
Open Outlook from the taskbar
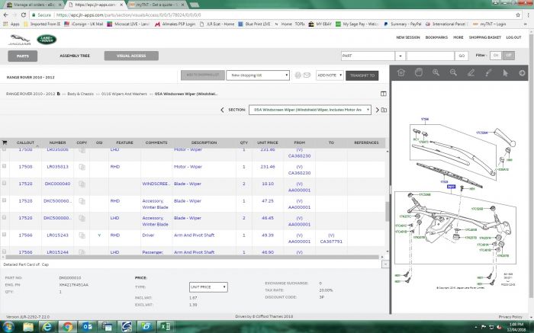(87, 327)
